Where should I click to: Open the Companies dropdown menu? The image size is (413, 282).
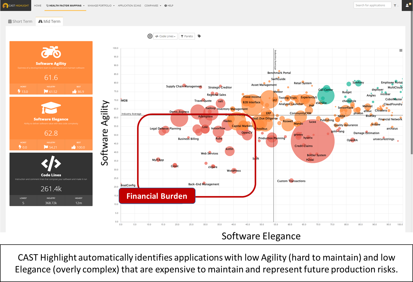pyautogui.click(x=153, y=6)
